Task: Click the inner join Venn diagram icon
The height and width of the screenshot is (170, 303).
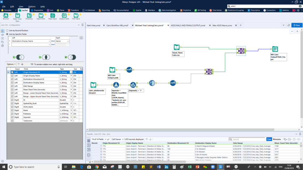Action: coord(45,57)
